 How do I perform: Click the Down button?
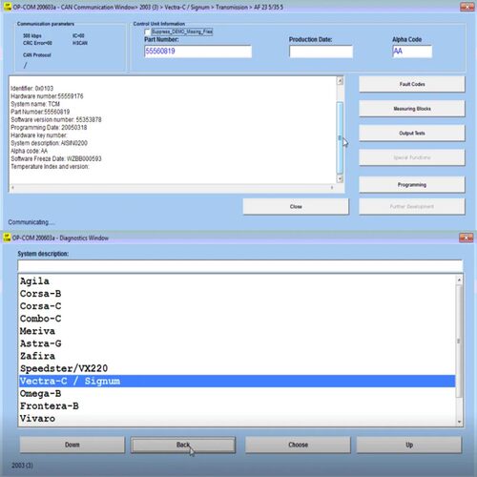[73, 445]
